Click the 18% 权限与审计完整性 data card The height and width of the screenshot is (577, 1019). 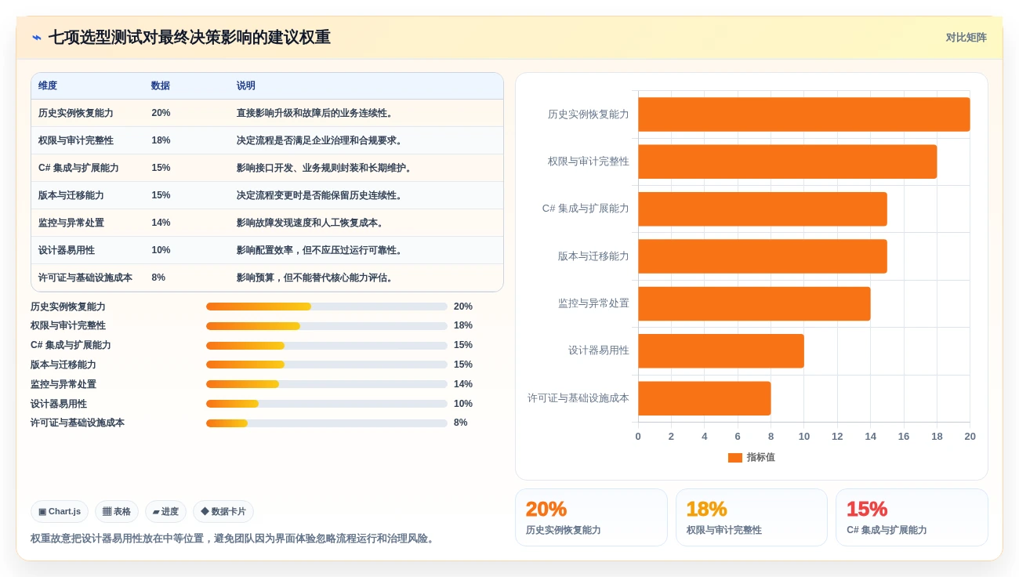coord(752,517)
